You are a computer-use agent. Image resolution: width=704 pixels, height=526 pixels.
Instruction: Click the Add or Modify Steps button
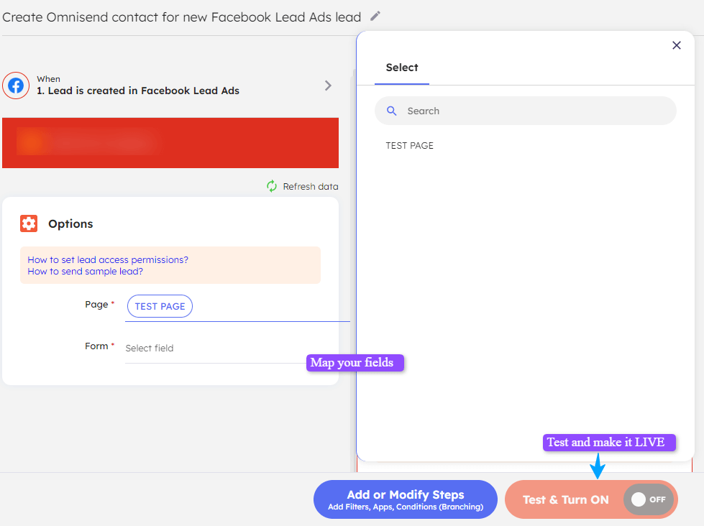[405, 499]
